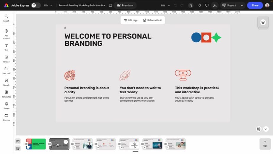Open the user profile avatar
This screenshot has width=273, height=154.
pos(267,5)
